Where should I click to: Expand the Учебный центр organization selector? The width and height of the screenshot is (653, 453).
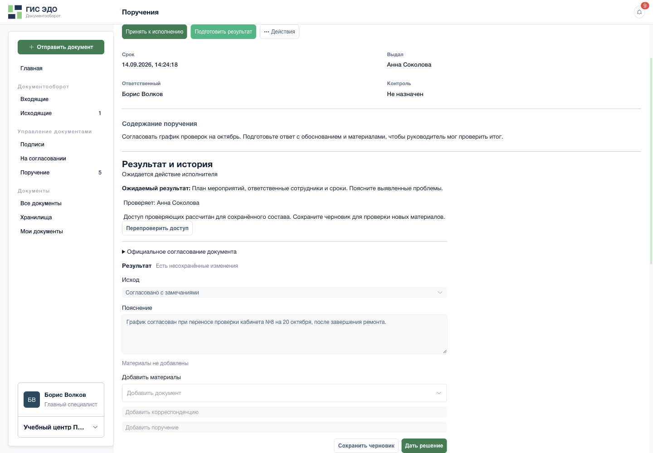click(61, 427)
